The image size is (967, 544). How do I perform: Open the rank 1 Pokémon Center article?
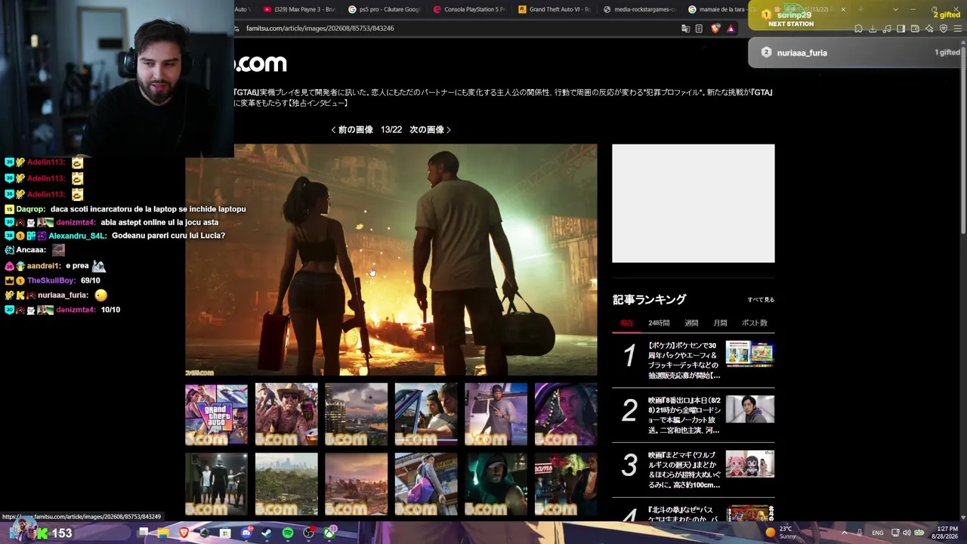pyautogui.click(x=684, y=360)
